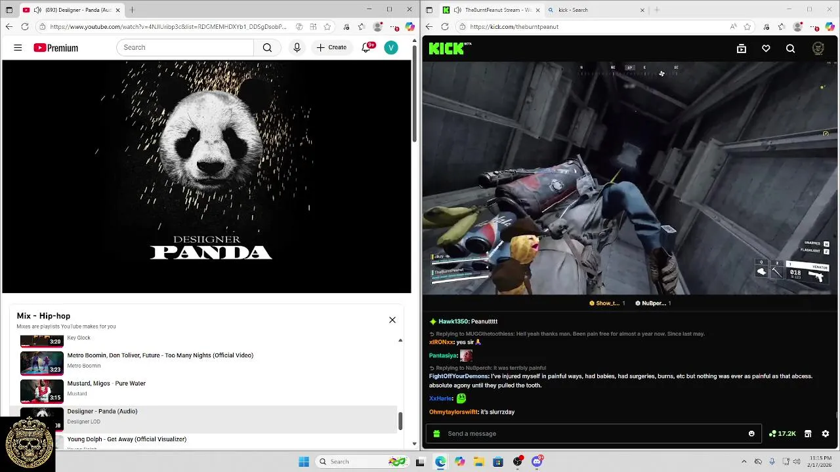Open the Kick chat emoji picker
Screen dimensions: 840x472
point(751,433)
